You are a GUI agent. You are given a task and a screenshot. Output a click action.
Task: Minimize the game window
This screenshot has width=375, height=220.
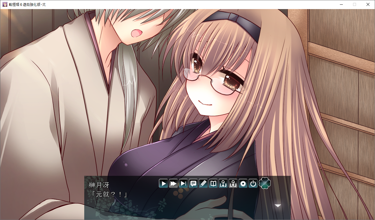click(342, 4)
